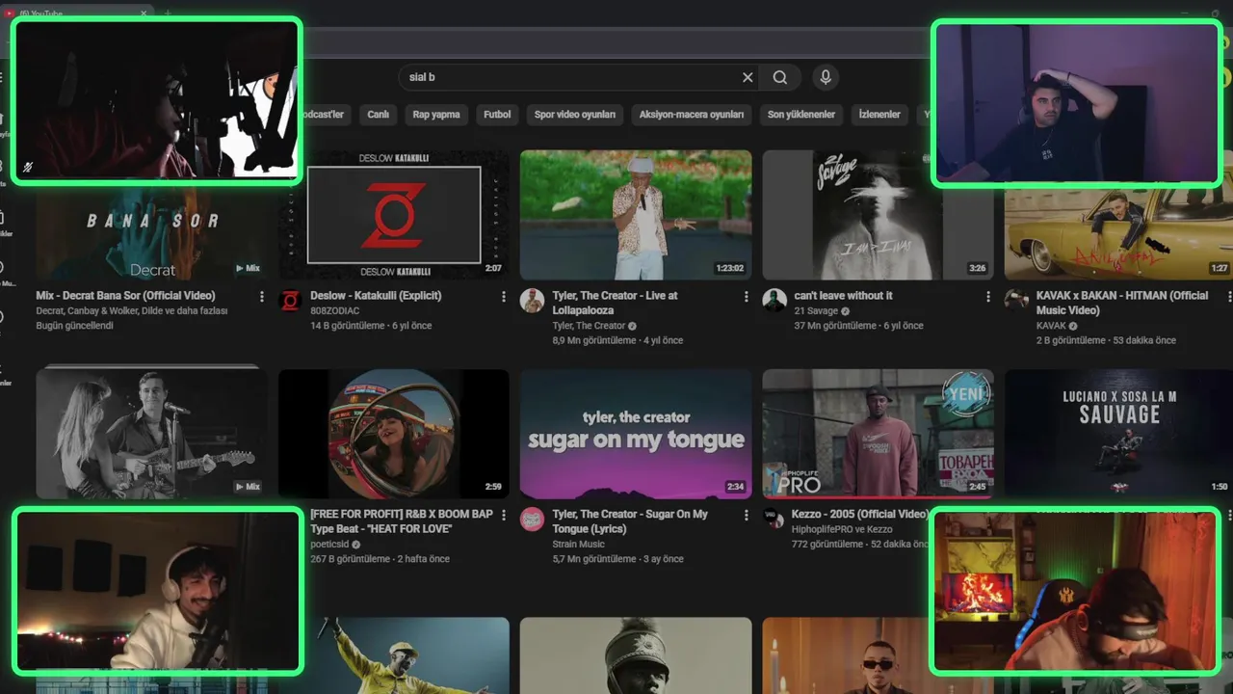Play the Deslow Katakulli red Z thumbnail
This screenshot has width=1233, height=694.
coord(394,215)
